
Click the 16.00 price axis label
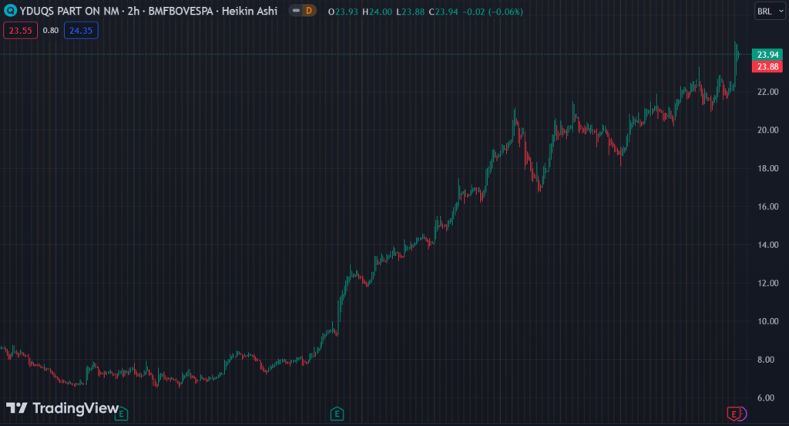(x=768, y=206)
